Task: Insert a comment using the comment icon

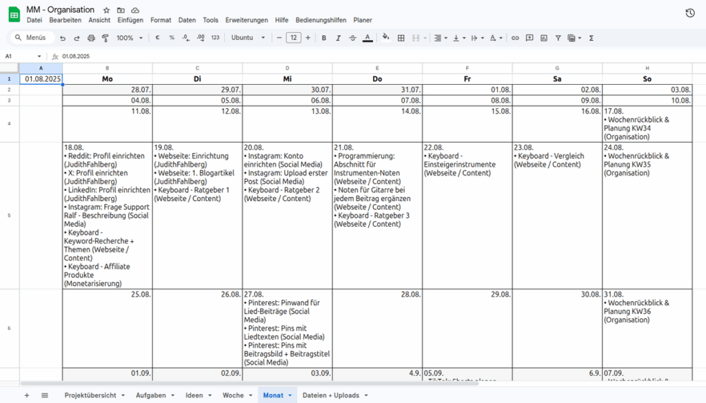Action: (x=529, y=38)
